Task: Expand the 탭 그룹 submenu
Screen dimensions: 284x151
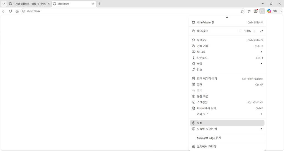Action: [x=227, y=52]
